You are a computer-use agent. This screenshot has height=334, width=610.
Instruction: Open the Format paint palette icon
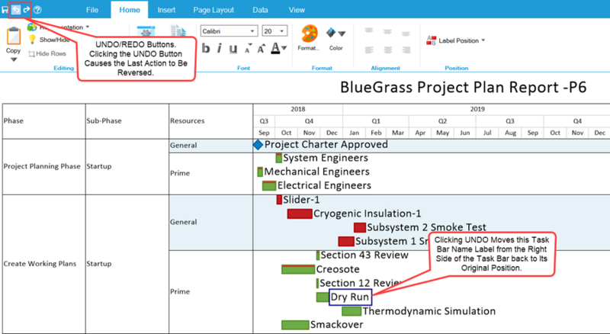tap(310, 34)
